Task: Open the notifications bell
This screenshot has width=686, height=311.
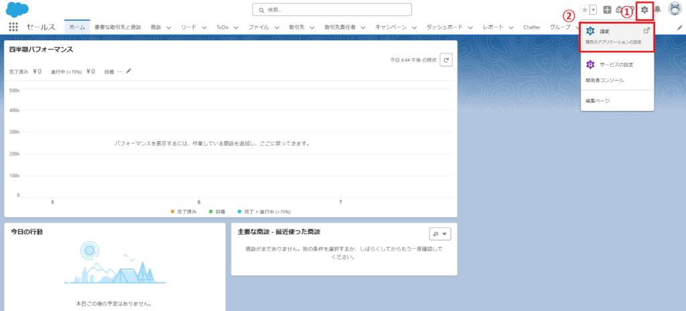Action: point(657,10)
